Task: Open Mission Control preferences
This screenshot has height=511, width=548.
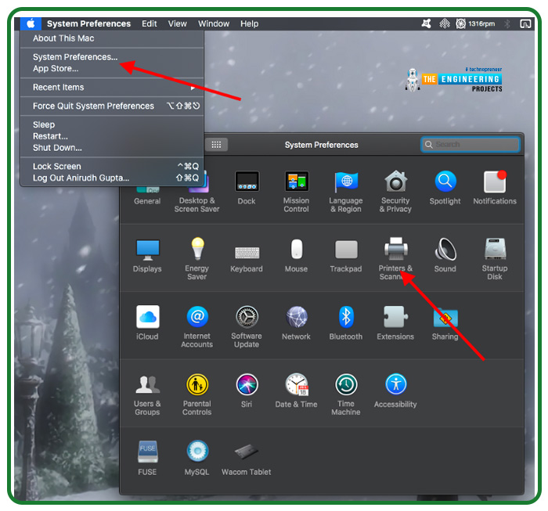Action: [297, 192]
